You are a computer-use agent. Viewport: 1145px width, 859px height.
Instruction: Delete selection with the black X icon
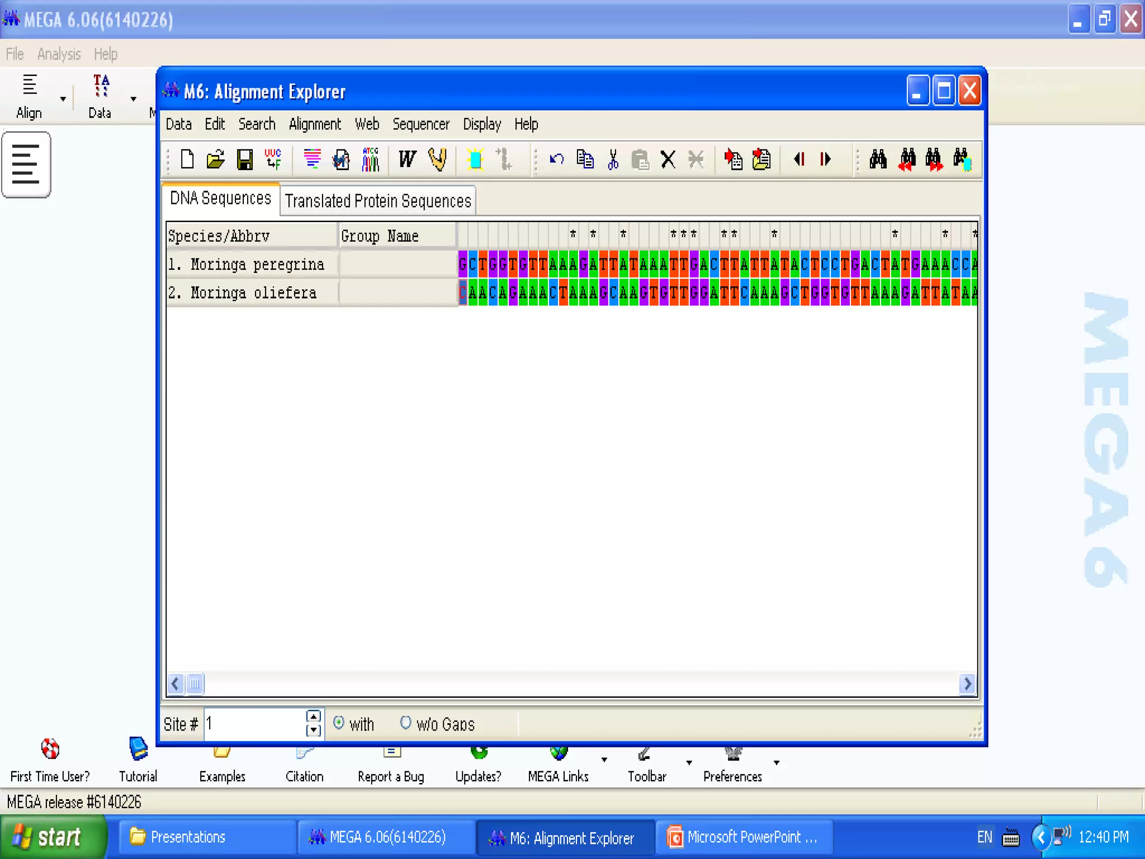click(x=668, y=159)
